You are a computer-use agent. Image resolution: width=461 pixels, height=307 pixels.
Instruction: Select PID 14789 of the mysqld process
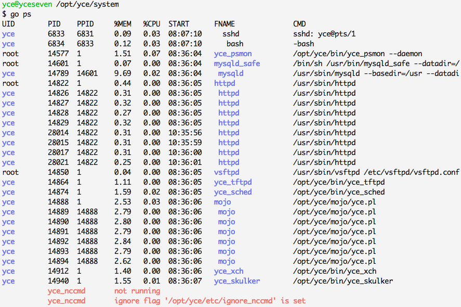[58, 73]
